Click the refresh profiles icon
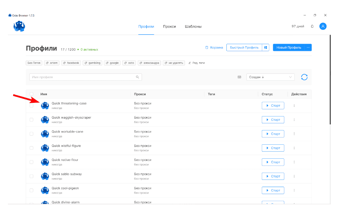Screen dimensions: 343x220 (x=304, y=77)
